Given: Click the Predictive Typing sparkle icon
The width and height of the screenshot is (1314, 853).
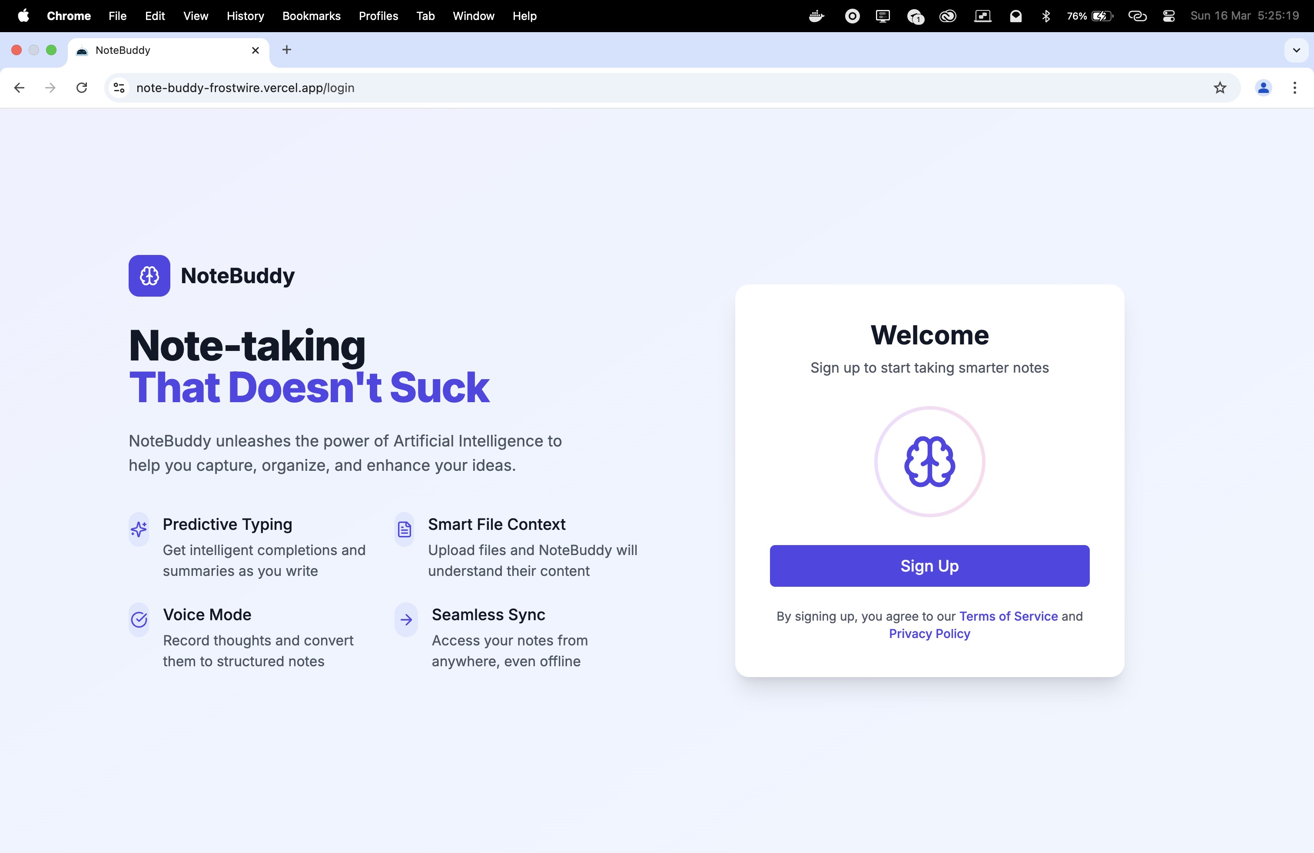Looking at the screenshot, I should point(139,529).
